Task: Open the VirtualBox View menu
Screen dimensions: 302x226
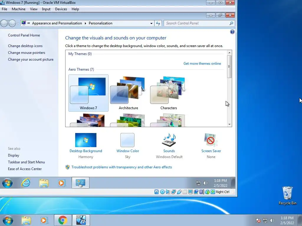Action: click(x=34, y=9)
